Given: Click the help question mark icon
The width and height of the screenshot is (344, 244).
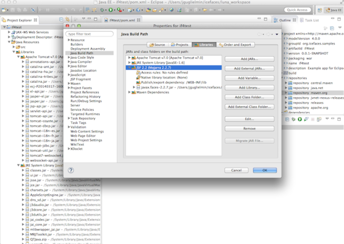Looking at the screenshot, I should 71,170.
